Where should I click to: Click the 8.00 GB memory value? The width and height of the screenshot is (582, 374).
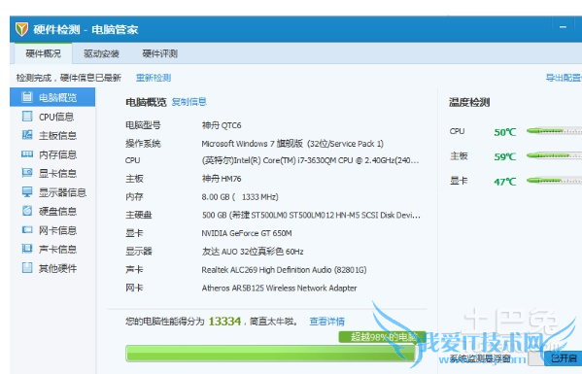click(x=240, y=196)
